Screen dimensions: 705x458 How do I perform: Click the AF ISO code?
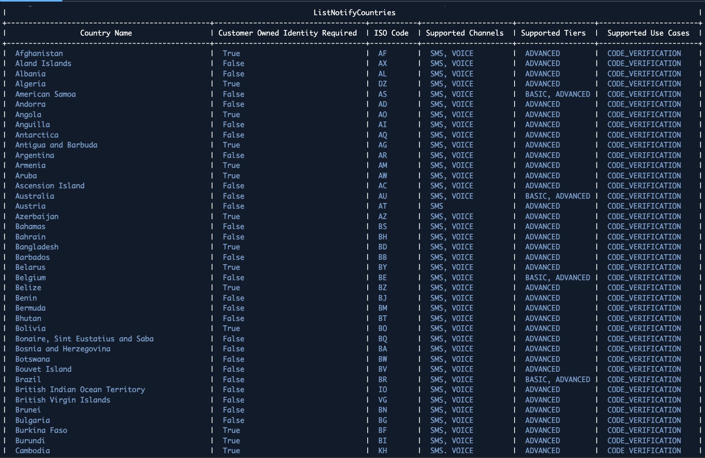click(x=383, y=53)
